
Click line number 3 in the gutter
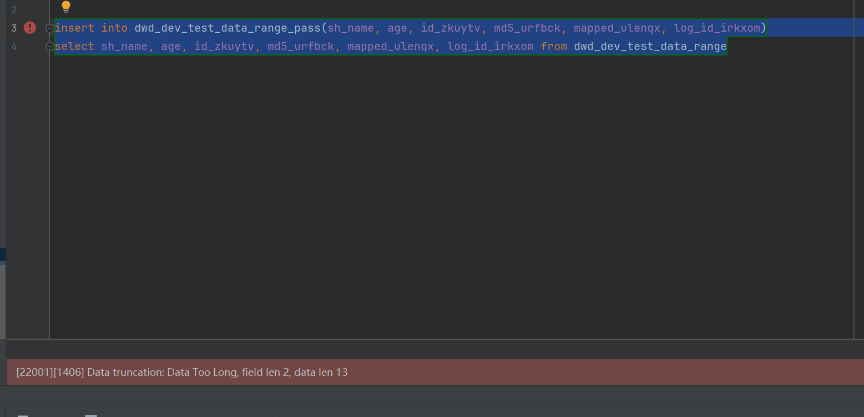pos(14,28)
